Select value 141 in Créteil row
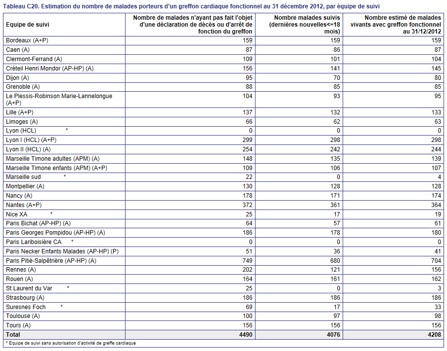The width and height of the screenshot is (447, 351). [x=335, y=69]
